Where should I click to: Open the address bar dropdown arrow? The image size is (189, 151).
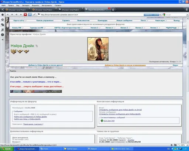[160, 15]
